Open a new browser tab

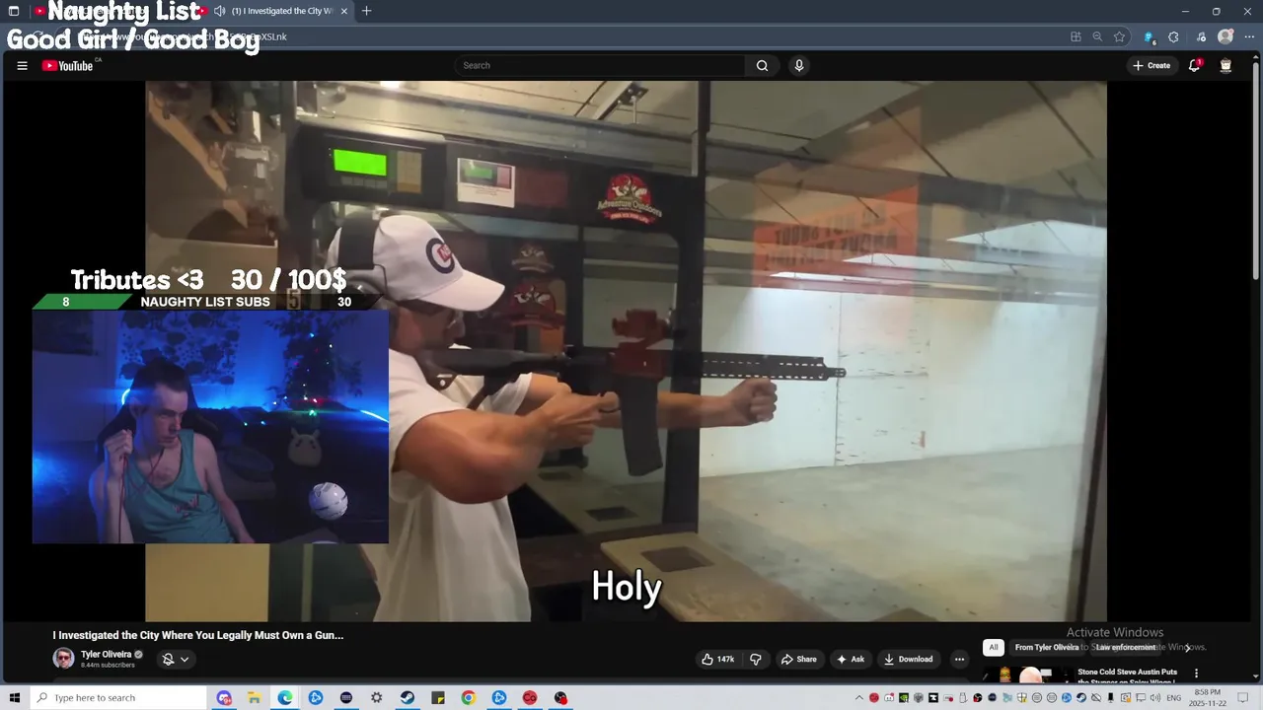click(366, 11)
